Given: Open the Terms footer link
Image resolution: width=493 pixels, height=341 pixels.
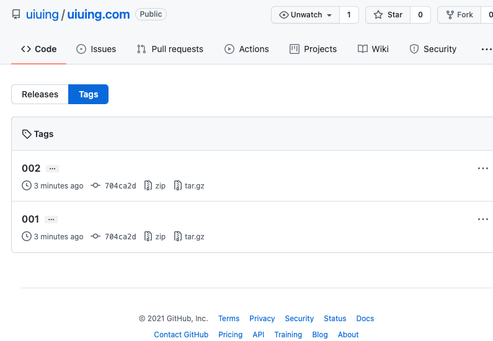Looking at the screenshot, I should 229,319.
